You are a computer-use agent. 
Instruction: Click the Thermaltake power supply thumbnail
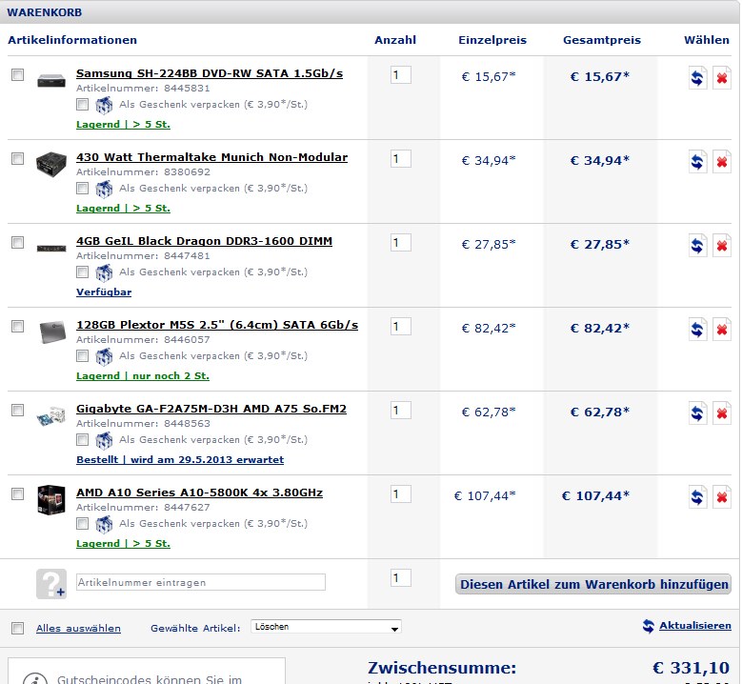[51, 164]
